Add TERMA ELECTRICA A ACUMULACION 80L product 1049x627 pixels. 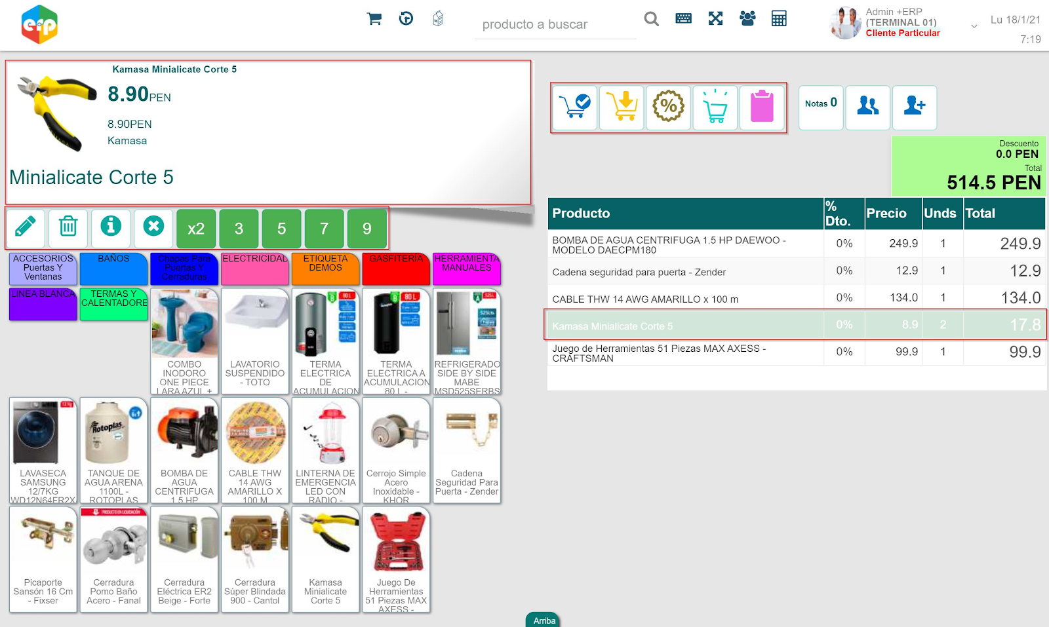[396, 341]
